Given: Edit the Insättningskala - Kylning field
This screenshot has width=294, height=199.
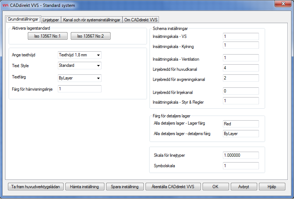Looking at the screenshot, I should coord(241,45).
